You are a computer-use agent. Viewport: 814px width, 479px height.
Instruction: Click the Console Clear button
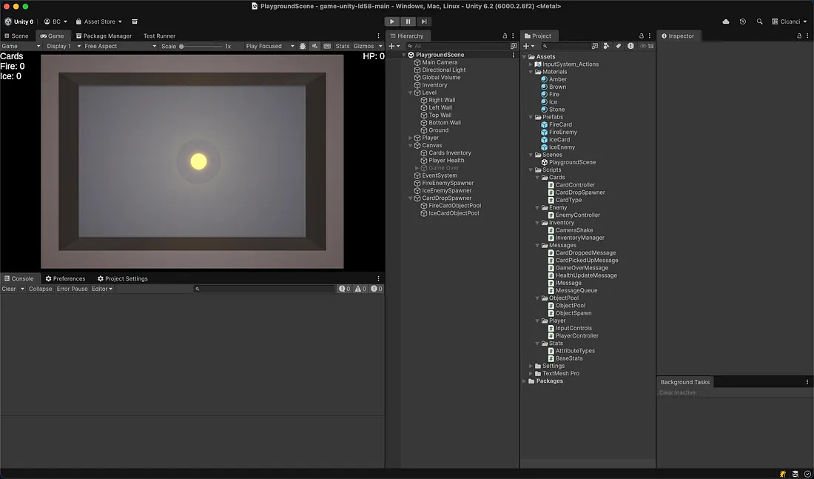[x=9, y=289]
